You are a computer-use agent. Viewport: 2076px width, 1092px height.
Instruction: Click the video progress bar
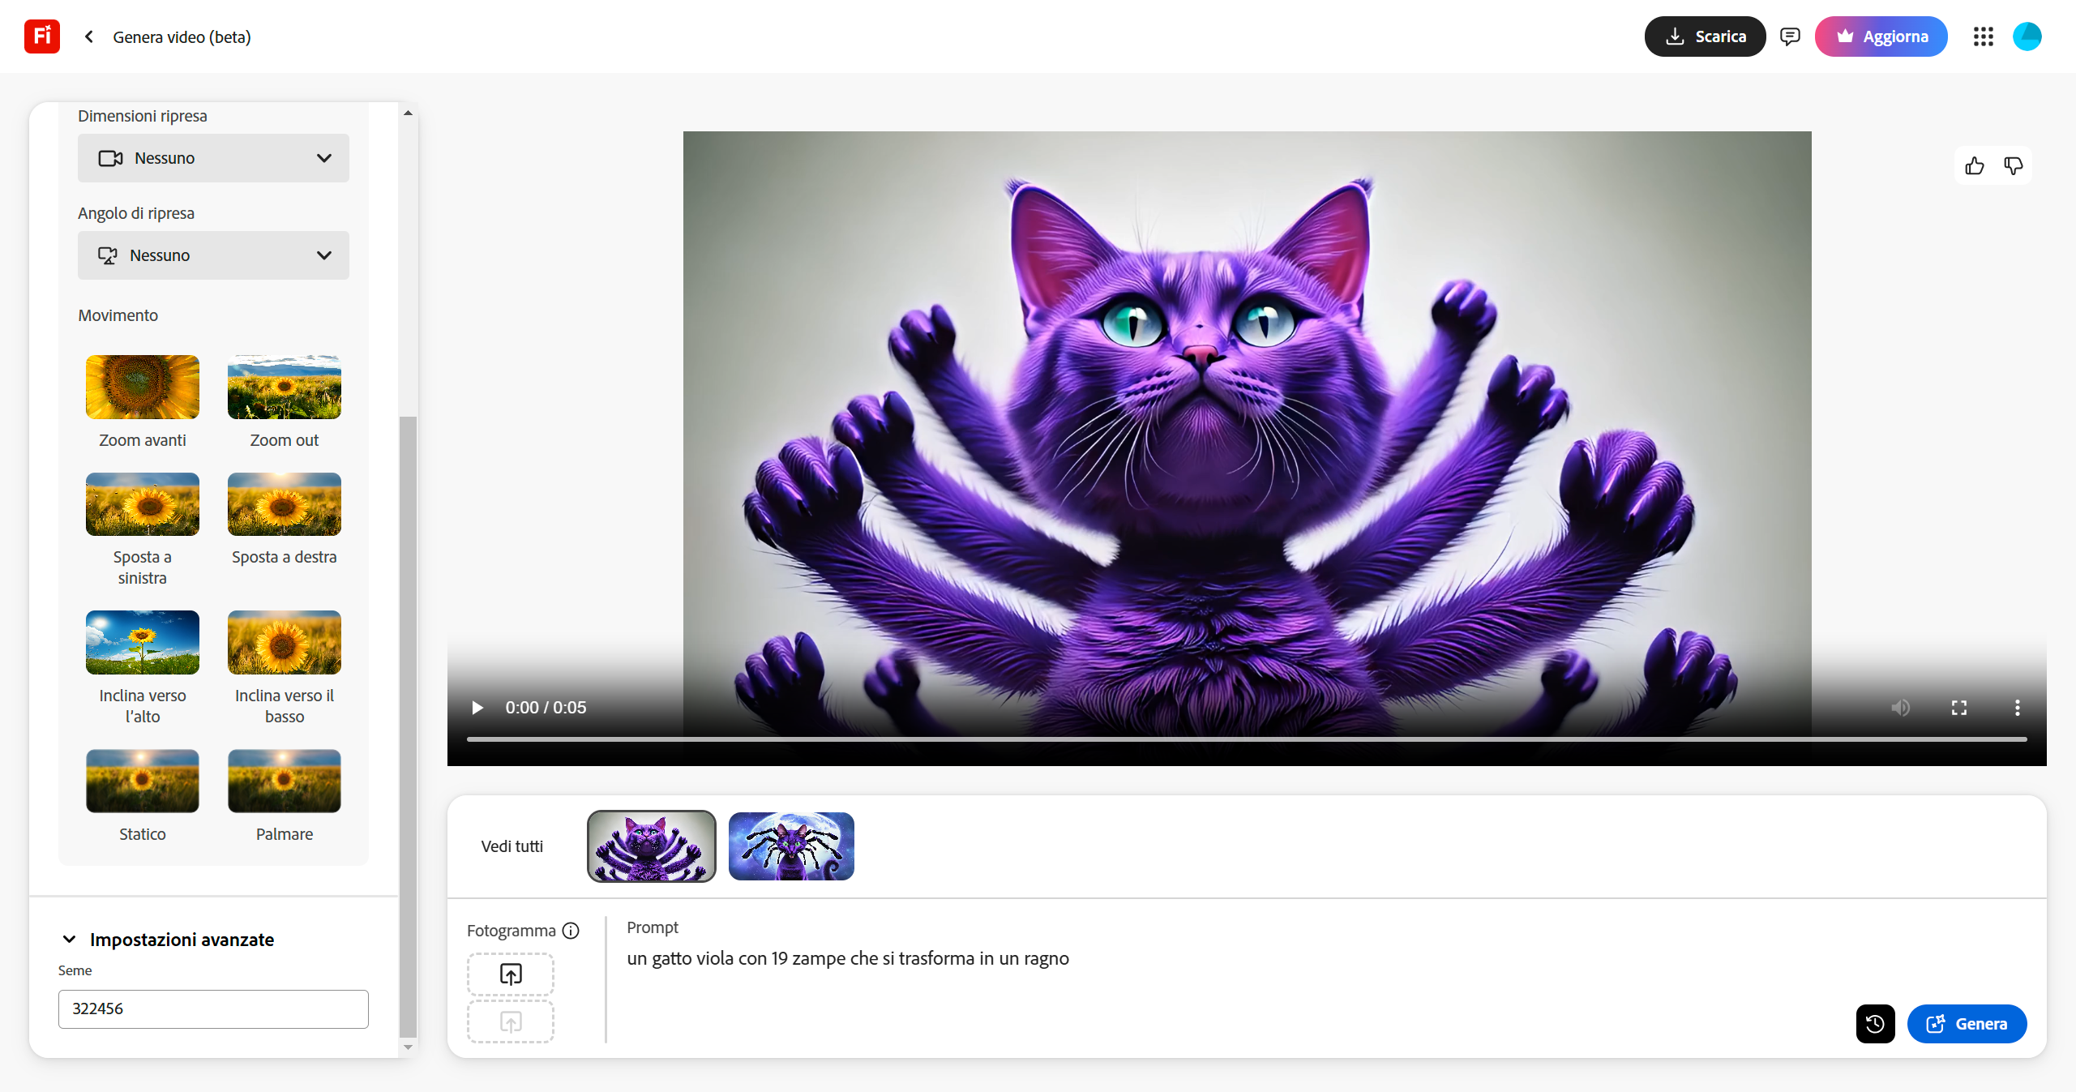(x=1246, y=739)
